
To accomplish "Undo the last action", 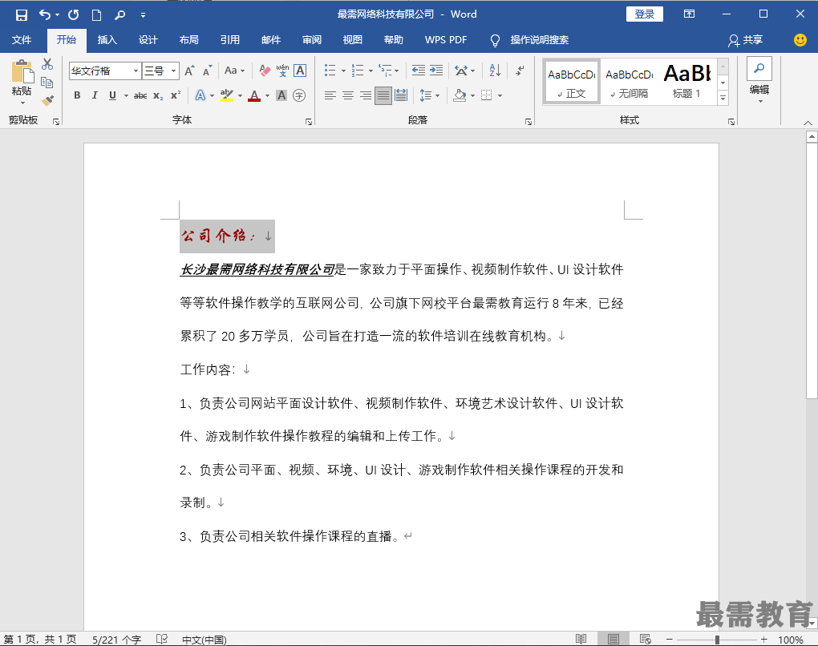I will [x=45, y=14].
